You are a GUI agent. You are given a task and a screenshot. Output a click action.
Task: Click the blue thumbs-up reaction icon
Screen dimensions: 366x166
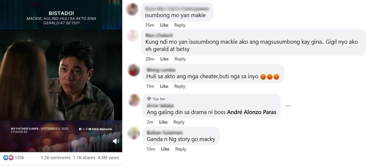[6, 158]
